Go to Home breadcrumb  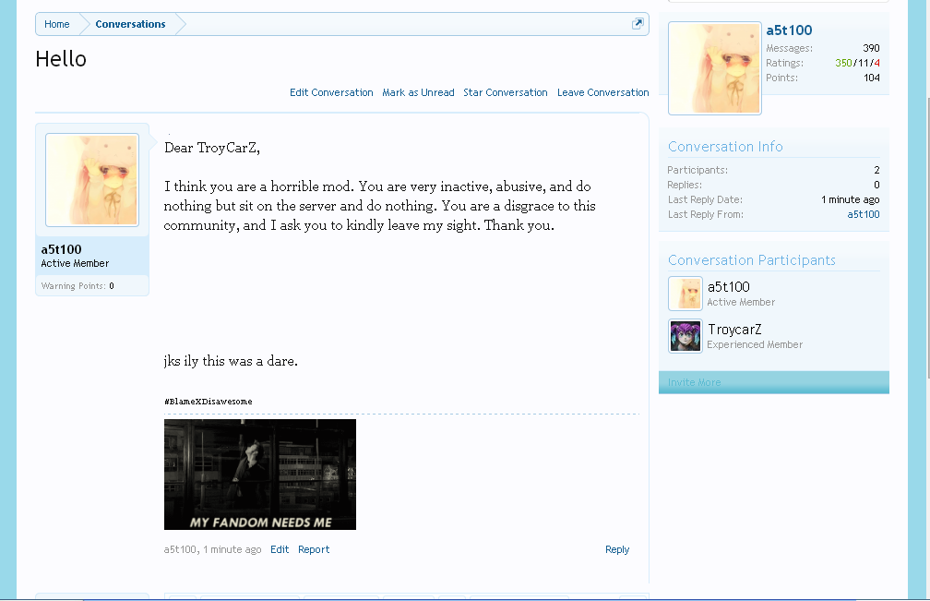click(57, 24)
